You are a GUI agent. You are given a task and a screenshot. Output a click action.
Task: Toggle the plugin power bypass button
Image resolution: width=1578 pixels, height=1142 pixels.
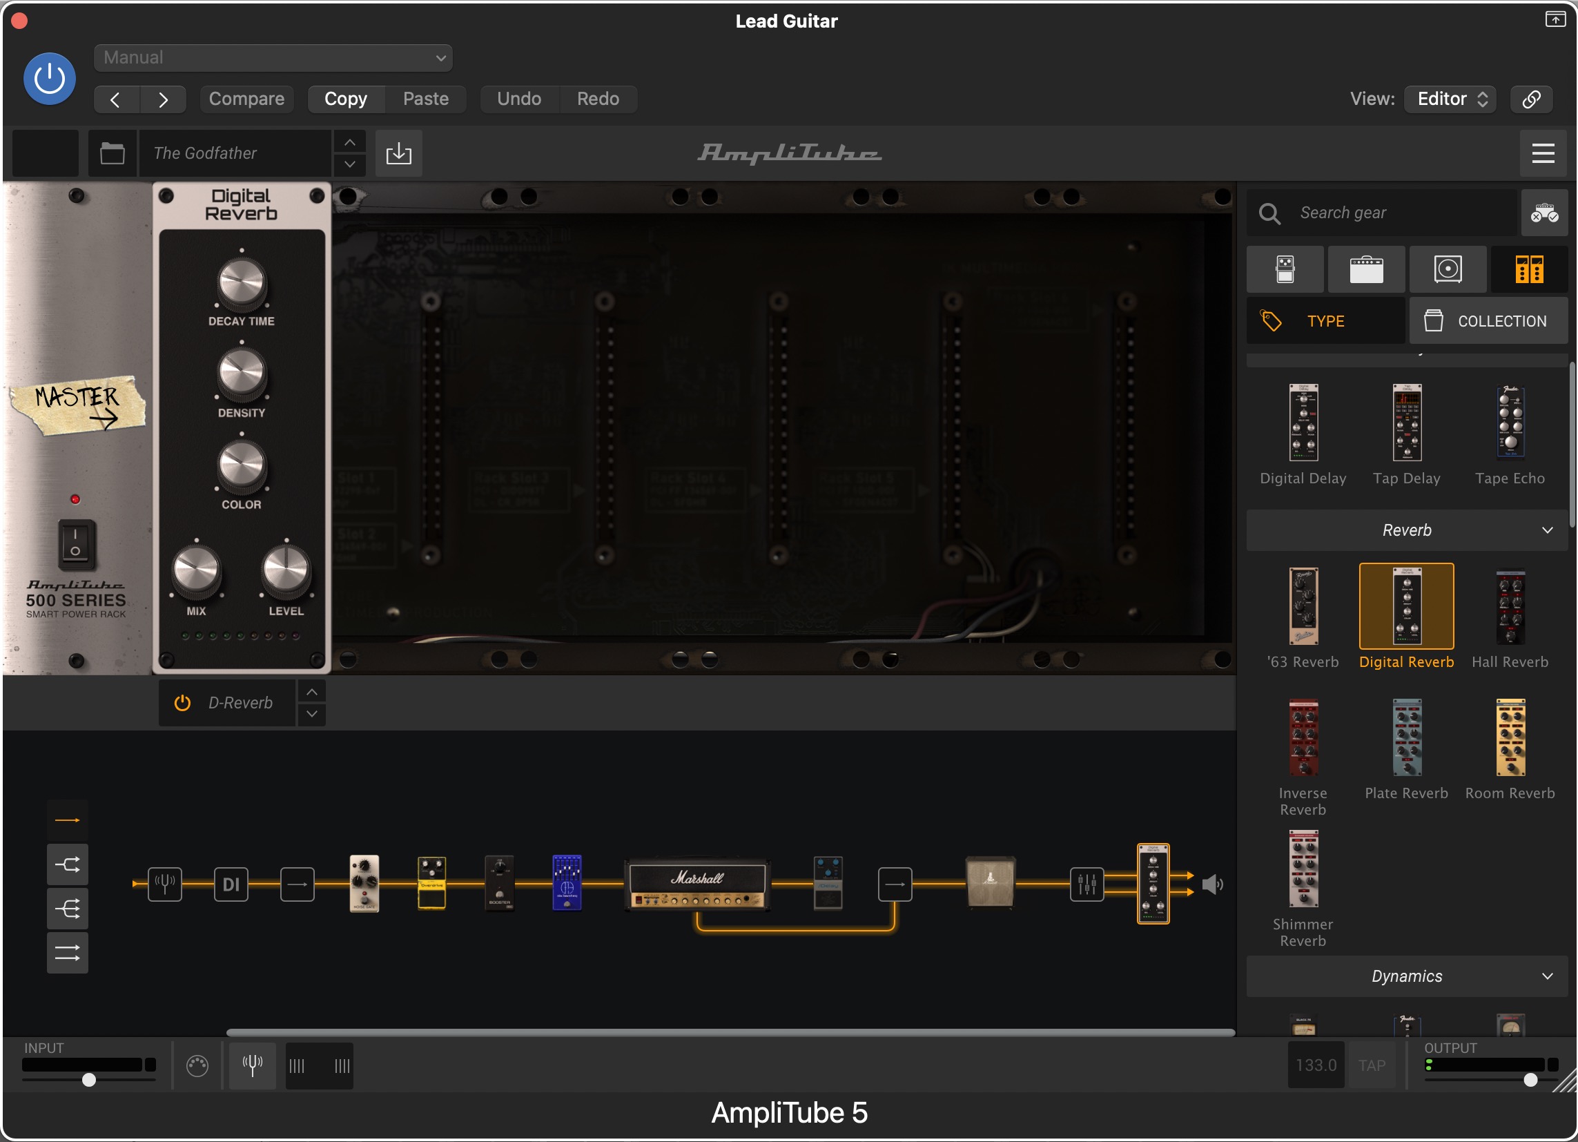click(x=50, y=79)
